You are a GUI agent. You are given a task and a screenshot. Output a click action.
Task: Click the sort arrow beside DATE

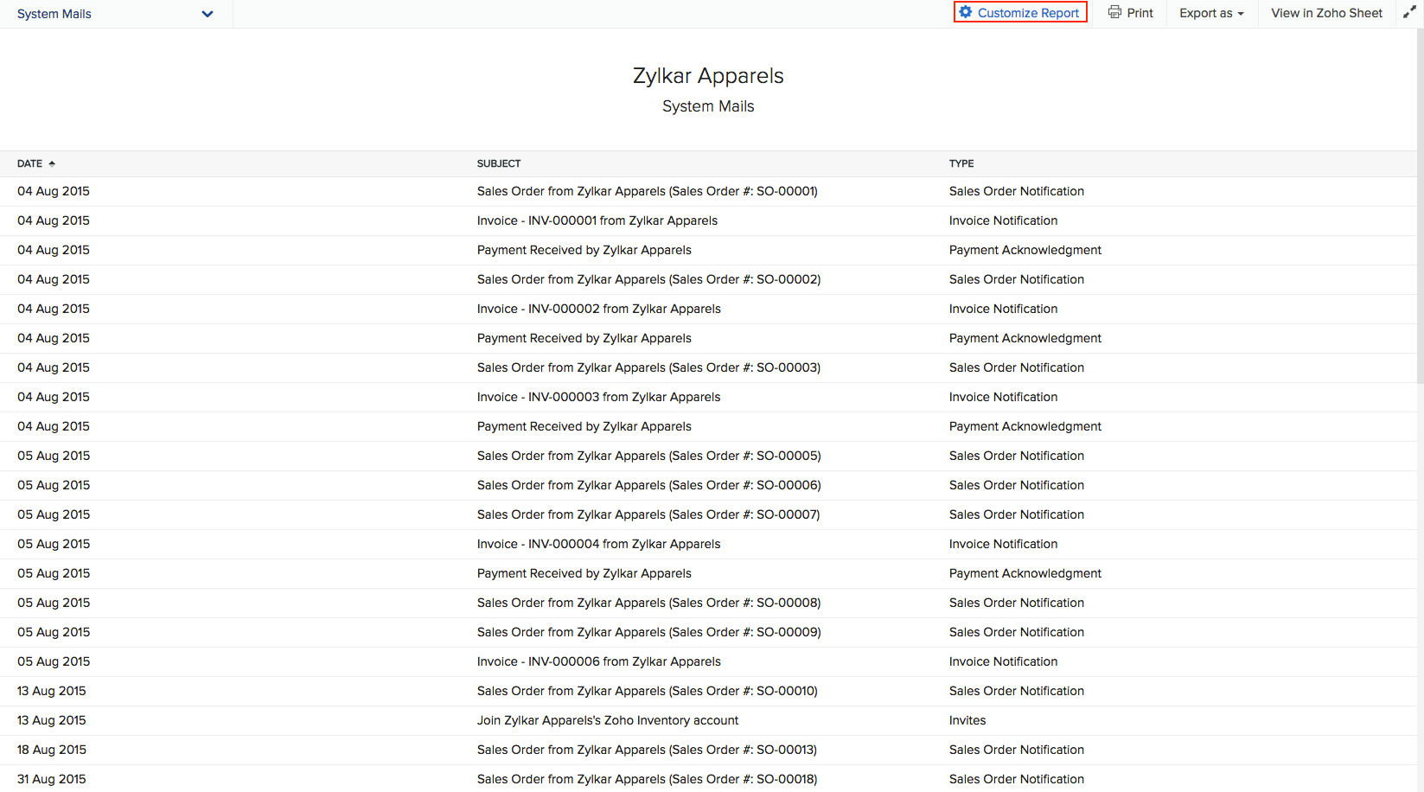[x=51, y=163]
